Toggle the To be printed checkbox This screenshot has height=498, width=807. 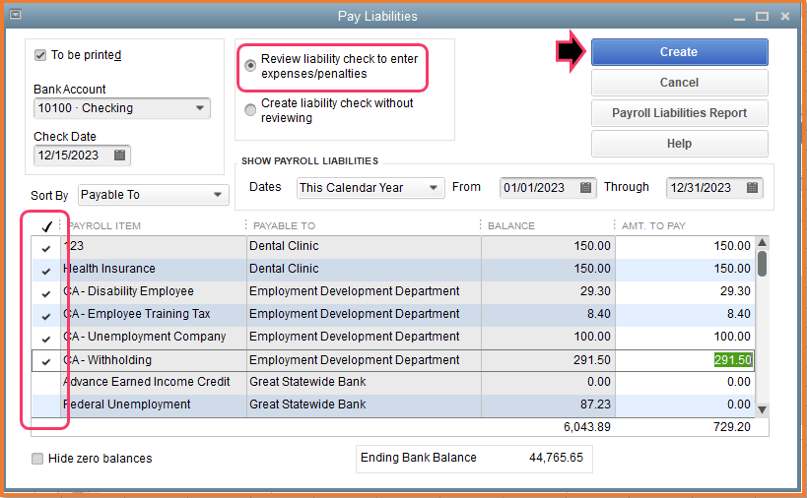pos(40,55)
